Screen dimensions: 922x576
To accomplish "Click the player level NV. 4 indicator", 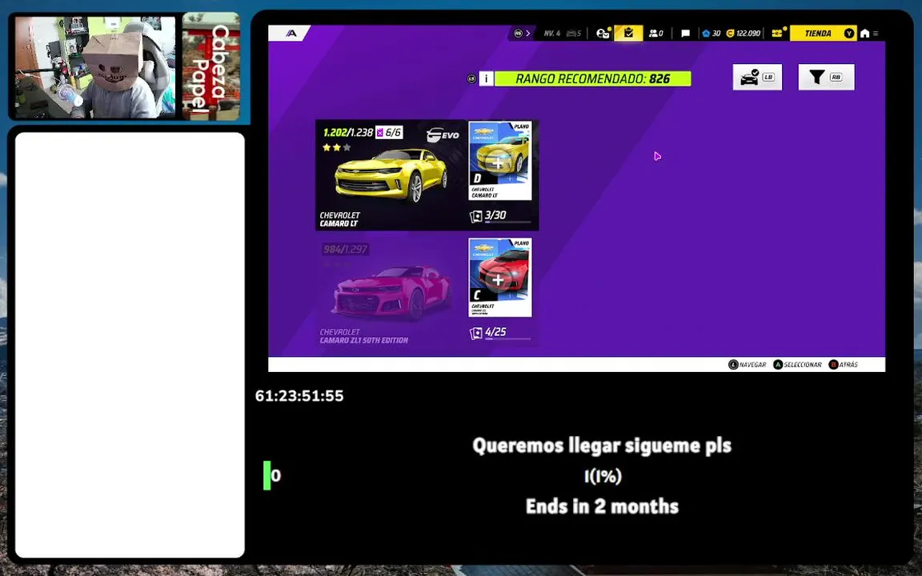I will tap(552, 34).
